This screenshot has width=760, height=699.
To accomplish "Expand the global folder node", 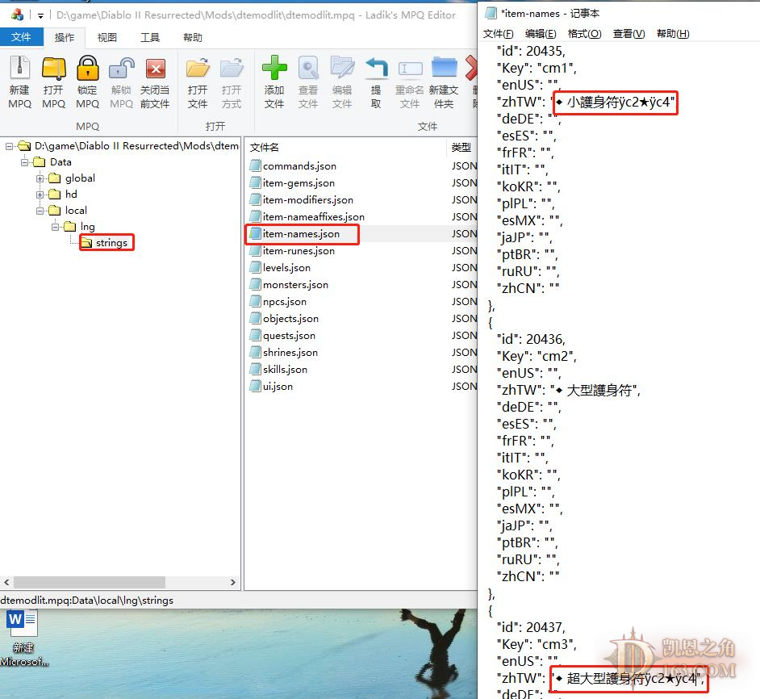I will [40, 178].
